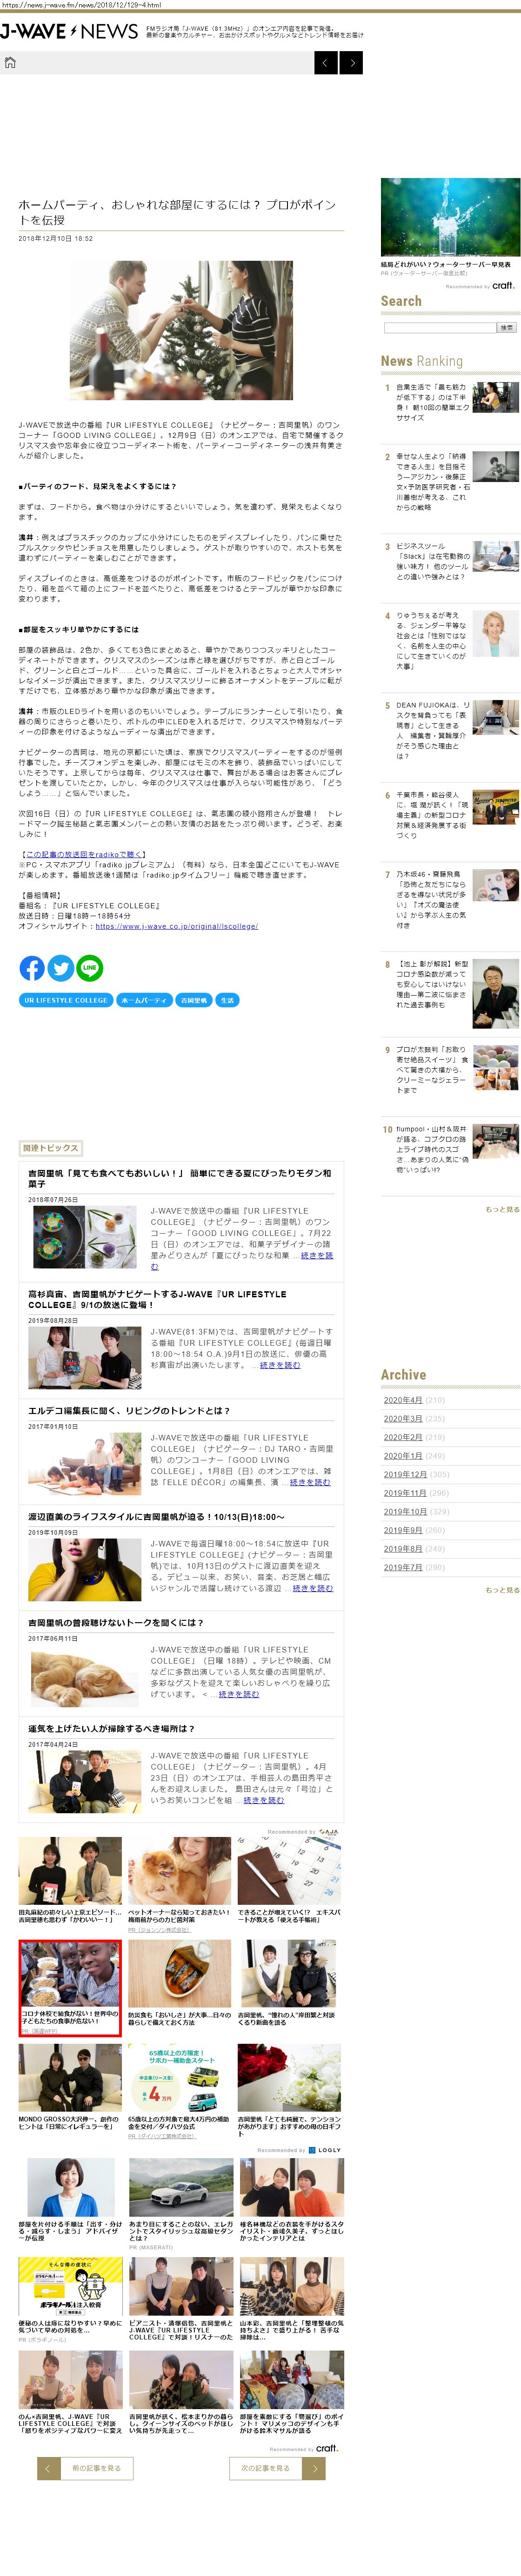This screenshot has width=521, height=2576.
Task: Click the 検索 search button
Action: (507, 327)
